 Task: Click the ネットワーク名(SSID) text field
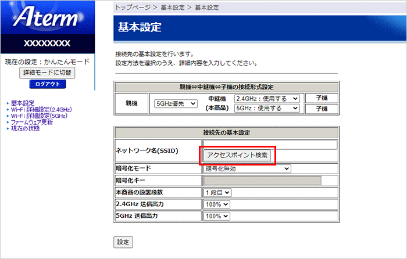pyautogui.click(x=270, y=145)
